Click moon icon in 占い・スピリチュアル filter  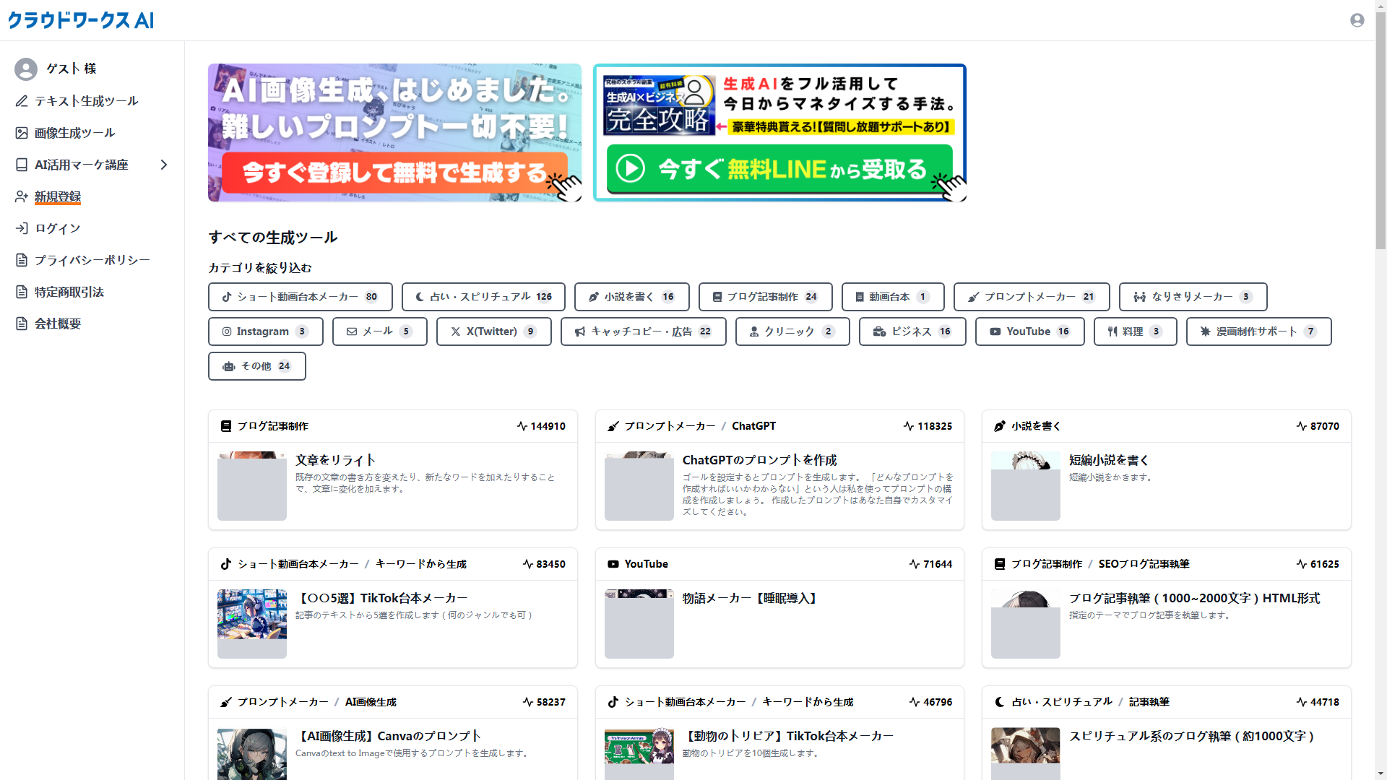[x=420, y=297]
